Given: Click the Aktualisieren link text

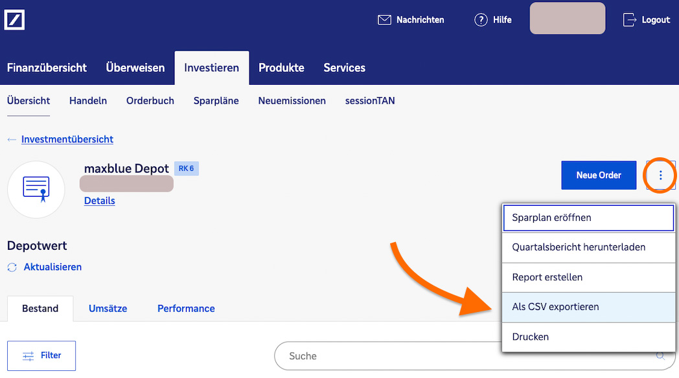Looking at the screenshot, I should 53,267.
